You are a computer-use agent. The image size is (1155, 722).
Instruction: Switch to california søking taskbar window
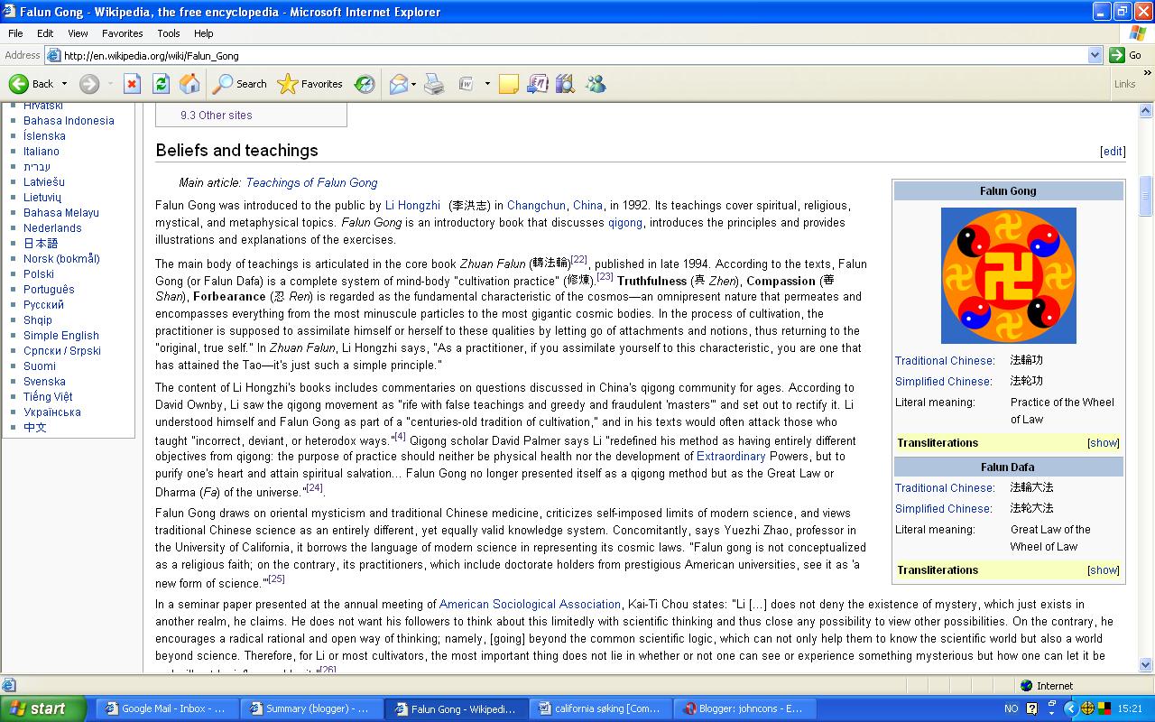coord(599,708)
